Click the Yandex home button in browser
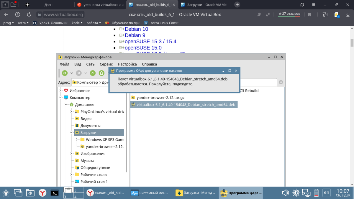354x199 pixels. [x=17, y=14]
